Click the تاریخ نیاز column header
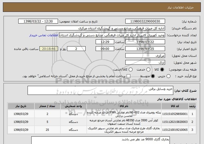The height and width of the screenshot is (144, 204). [x=21, y=106]
